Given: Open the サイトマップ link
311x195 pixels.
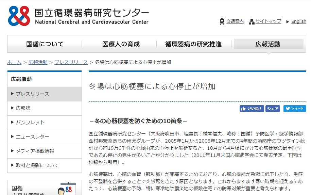Looking at the screenshot, I should (x=268, y=21).
